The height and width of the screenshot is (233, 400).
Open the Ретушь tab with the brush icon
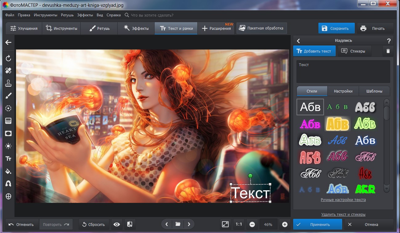(99, 28)
